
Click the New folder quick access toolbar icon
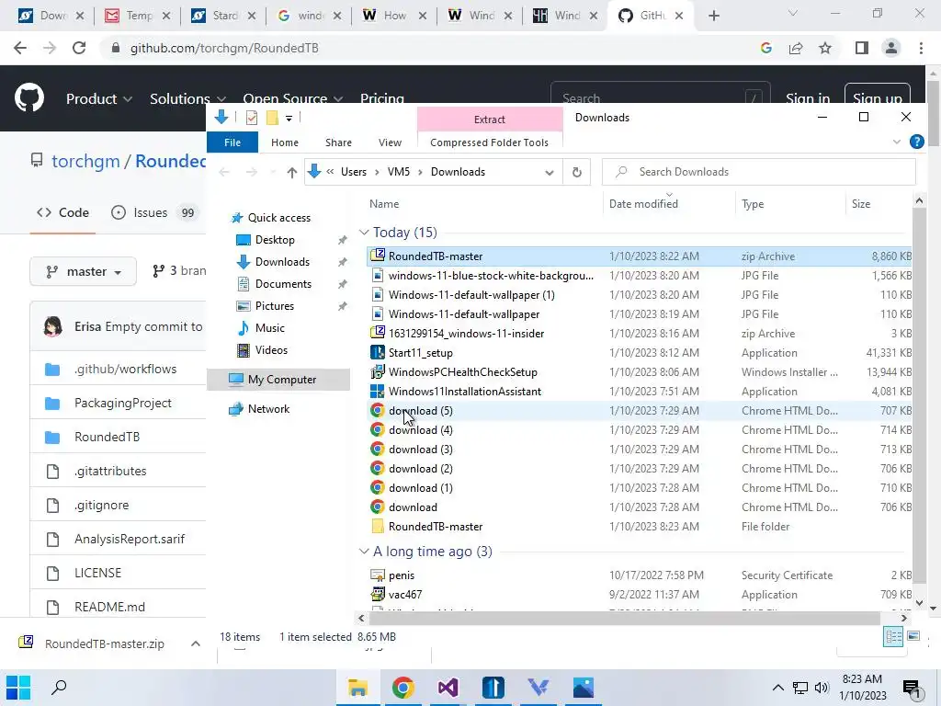click(272, 118)
